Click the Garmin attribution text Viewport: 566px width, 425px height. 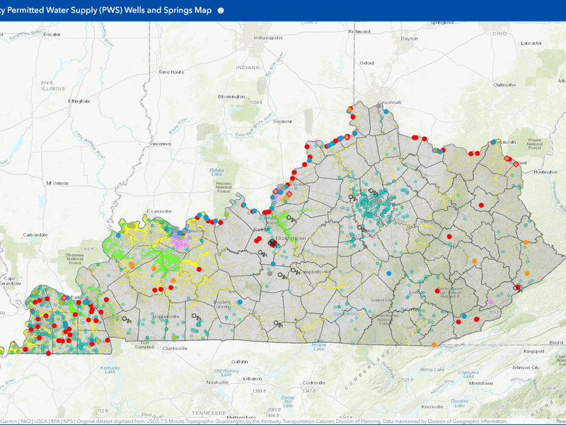pyautogui.click(x=8, y=421)
